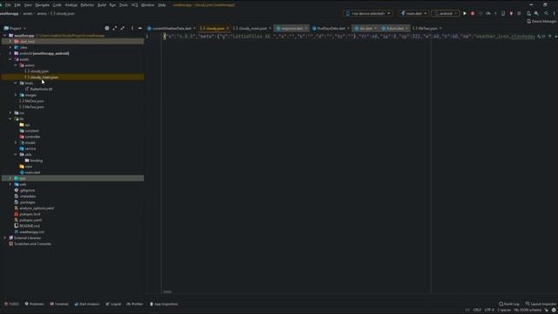Open the VCS menu
The height and width of the screenshot is (314, 558).
tap(134, 5)
